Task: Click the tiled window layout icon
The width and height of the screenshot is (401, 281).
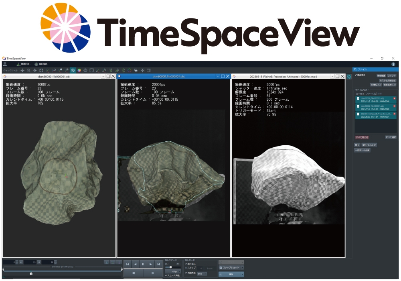Action: click(x=142, y=70)
